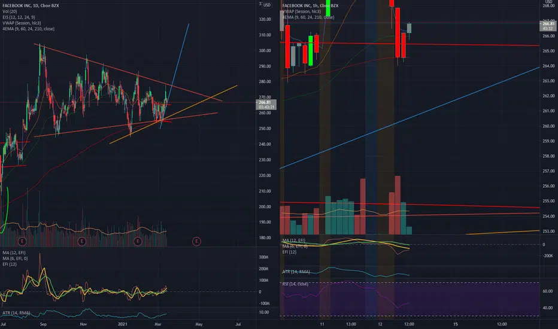558x329 pixels.
Task: Click the 180.00 level on daily price axis
Action: tap(265, 237)
